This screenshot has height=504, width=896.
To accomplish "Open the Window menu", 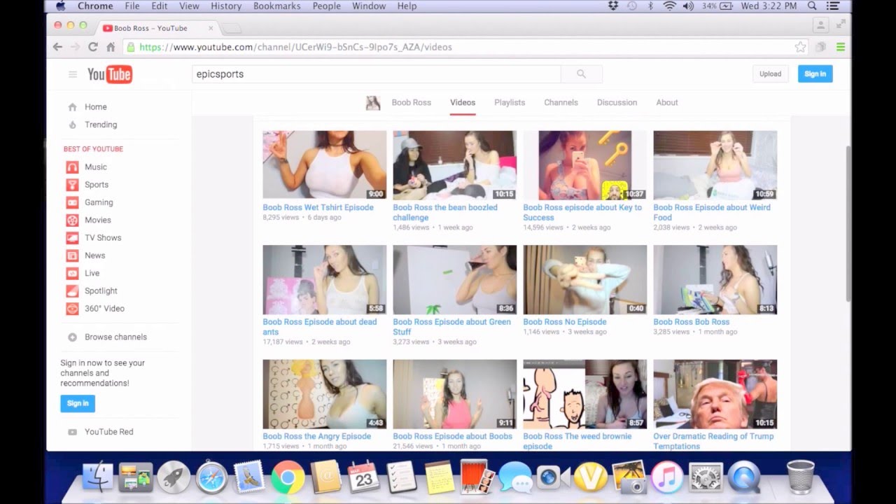I will (369, 6).
